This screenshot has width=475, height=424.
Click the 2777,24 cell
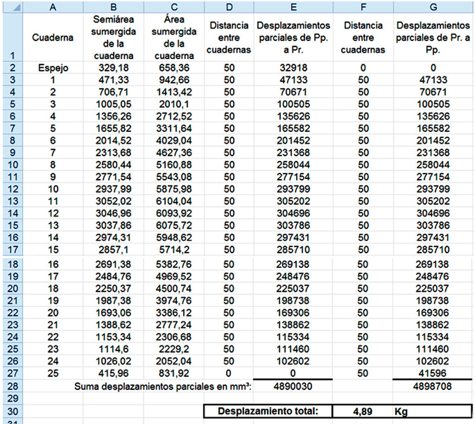pyautogui.click(x=174, y=325)
